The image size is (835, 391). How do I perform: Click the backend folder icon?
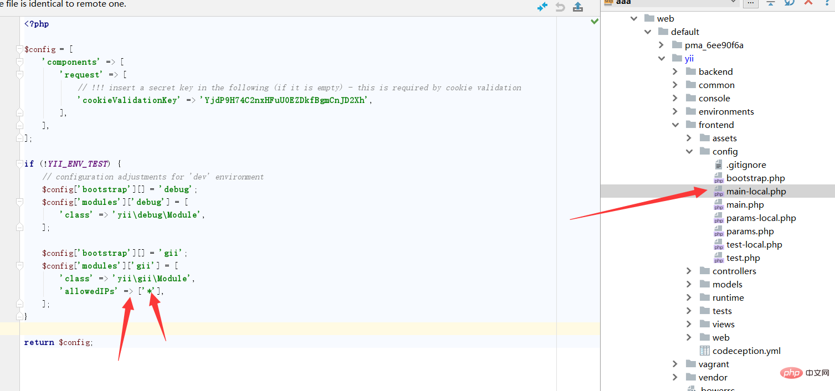(690, 71)
